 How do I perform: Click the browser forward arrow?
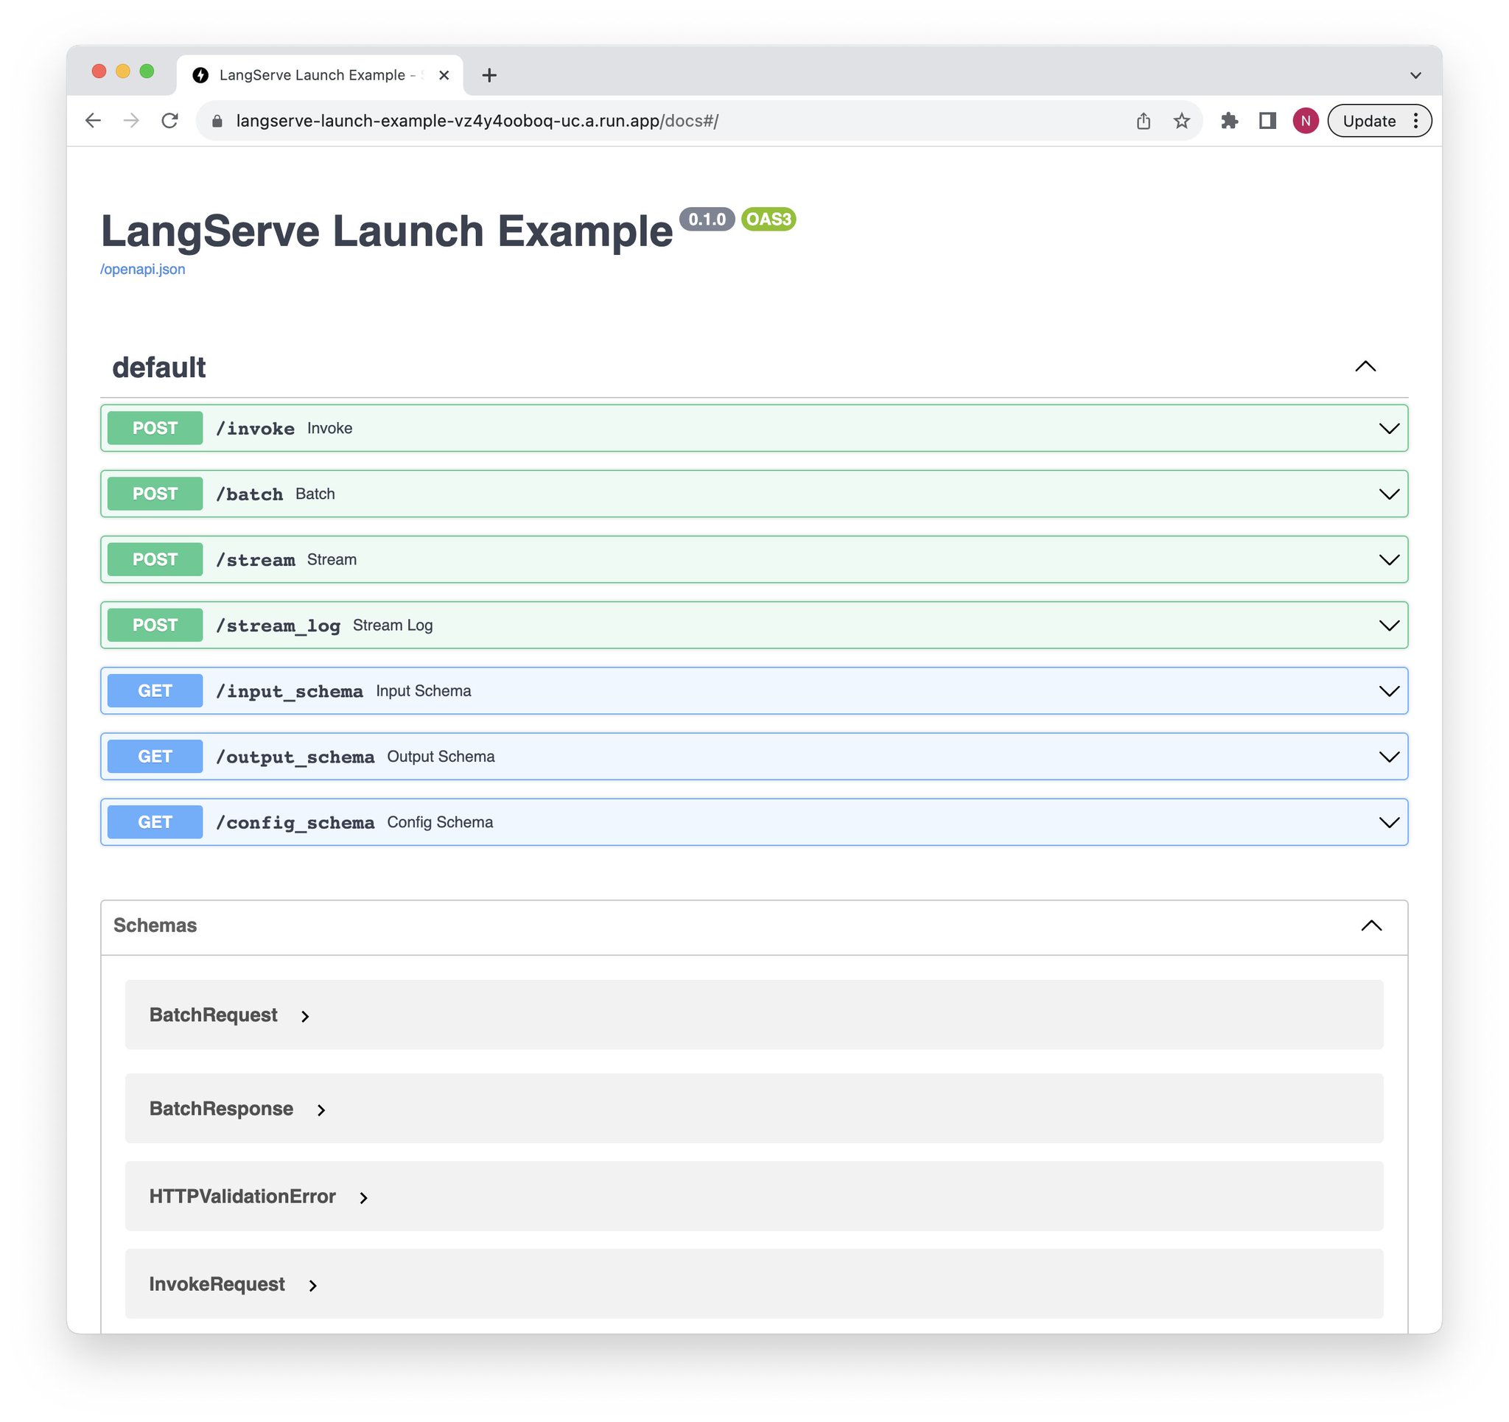coord(131,121)
